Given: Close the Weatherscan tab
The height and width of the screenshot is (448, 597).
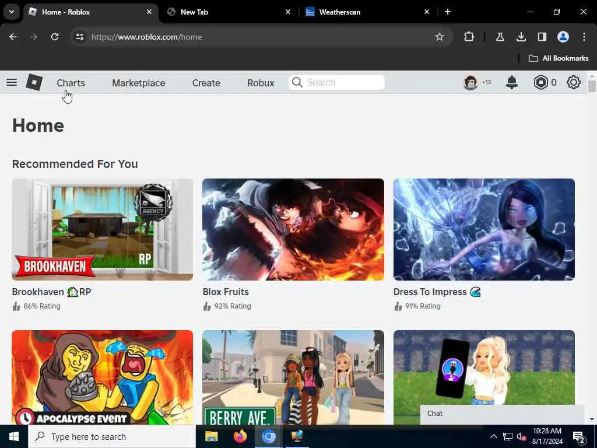Looking at the screenshot, I should 427,12.
